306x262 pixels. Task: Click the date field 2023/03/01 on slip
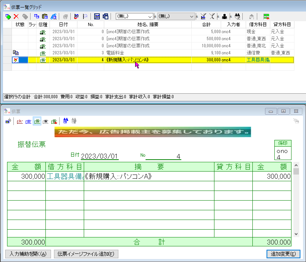coord(99,156)
